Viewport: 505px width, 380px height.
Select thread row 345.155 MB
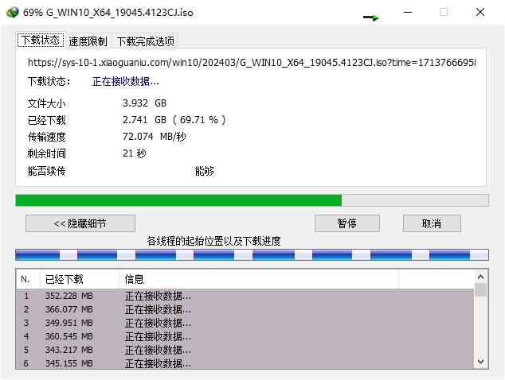[245, 363]
